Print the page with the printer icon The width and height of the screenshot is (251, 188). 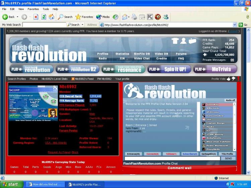point(134,17)
